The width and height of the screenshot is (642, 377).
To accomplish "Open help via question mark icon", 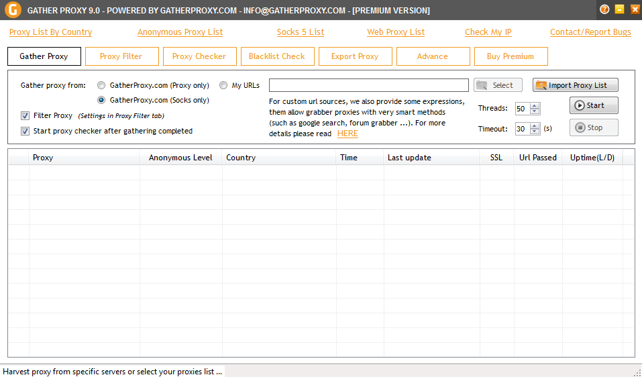I will coord(604,9).
